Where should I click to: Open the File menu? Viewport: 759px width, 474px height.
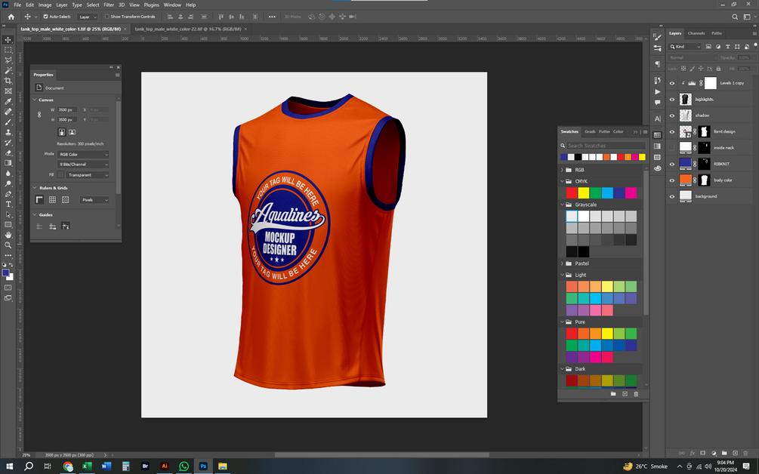point(17,5)
